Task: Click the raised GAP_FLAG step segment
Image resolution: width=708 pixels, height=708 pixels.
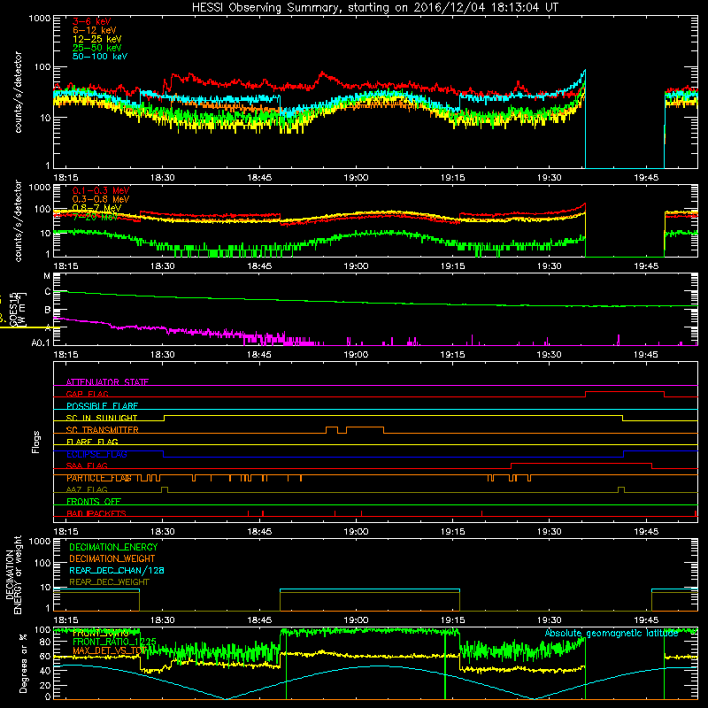Action: pyautogui.click(x=625, y=392)
